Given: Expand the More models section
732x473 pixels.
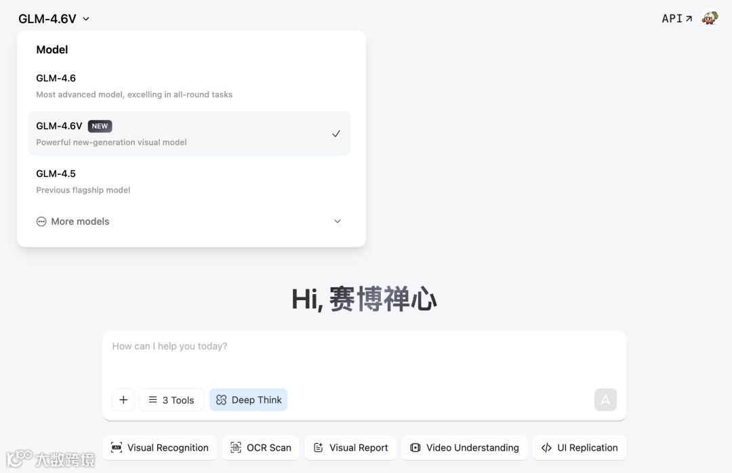Looking at the screenshot, I should (x=188, y=222).
